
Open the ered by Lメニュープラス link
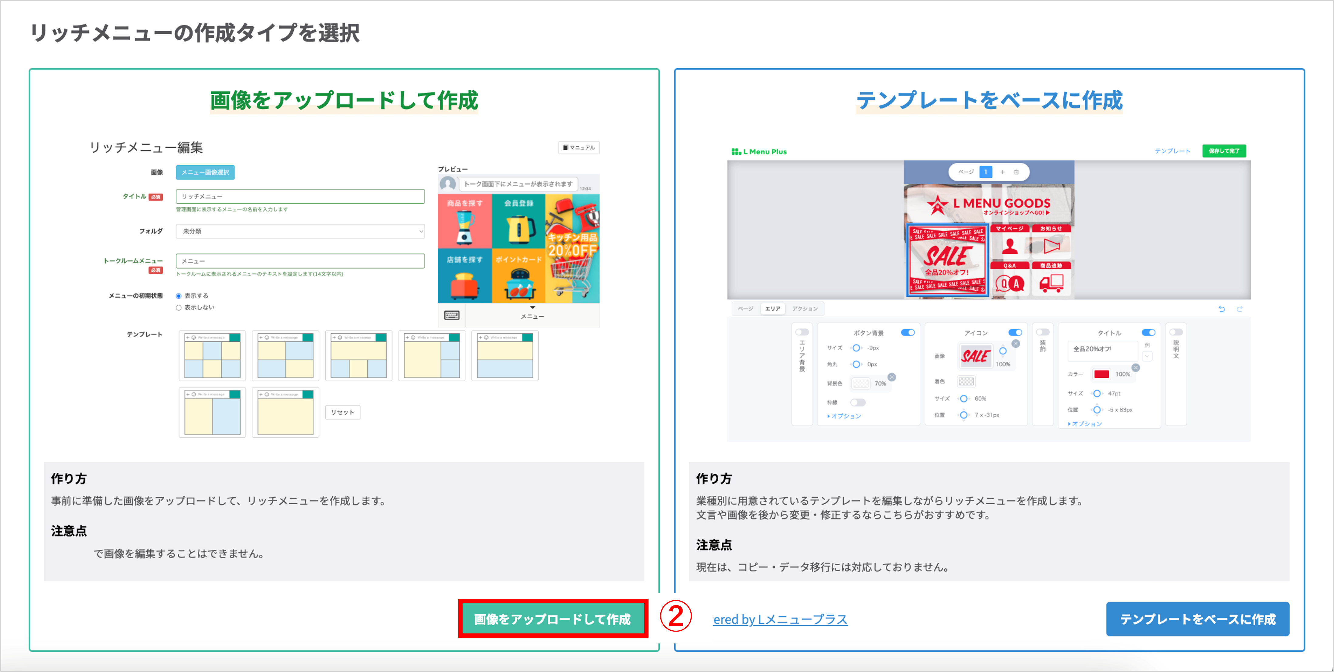780,619
